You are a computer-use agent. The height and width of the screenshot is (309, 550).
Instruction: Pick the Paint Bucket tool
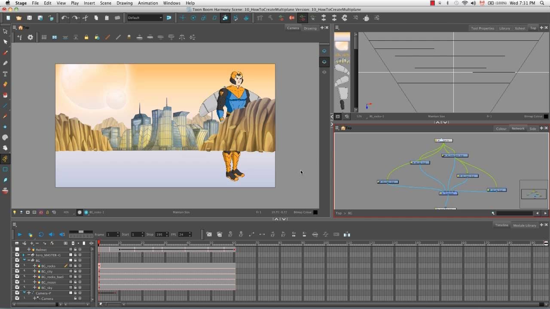coord(5,95)
